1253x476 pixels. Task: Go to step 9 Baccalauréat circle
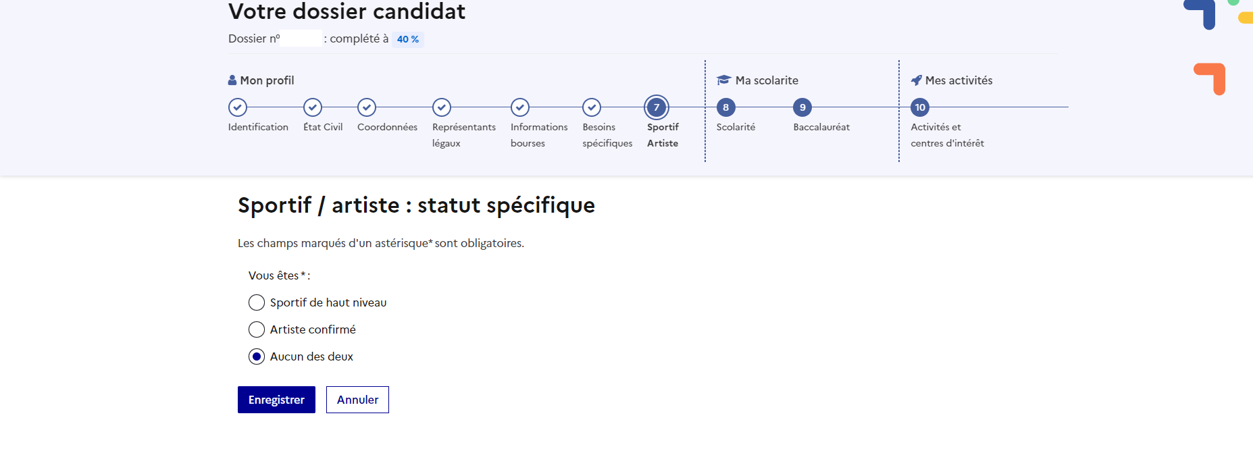pyautogui.click(x=802, y=107)
